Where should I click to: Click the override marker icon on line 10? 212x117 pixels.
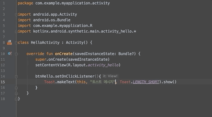tap(10, 53)
